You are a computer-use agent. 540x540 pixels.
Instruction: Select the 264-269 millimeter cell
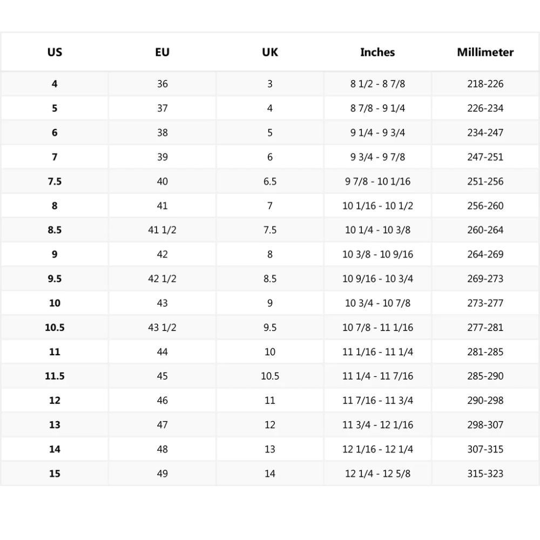pos(485,254)
